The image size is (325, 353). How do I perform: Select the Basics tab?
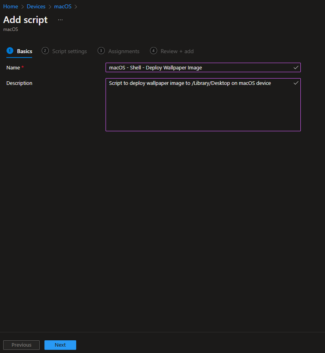(19, 51)
